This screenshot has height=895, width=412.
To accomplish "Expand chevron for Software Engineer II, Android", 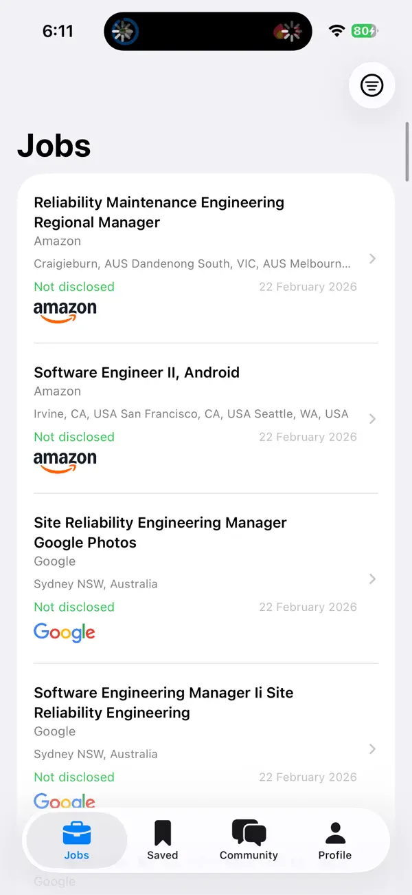I will [x=372, y=419].
